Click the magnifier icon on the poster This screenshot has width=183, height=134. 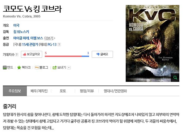[x=175, y=78]
